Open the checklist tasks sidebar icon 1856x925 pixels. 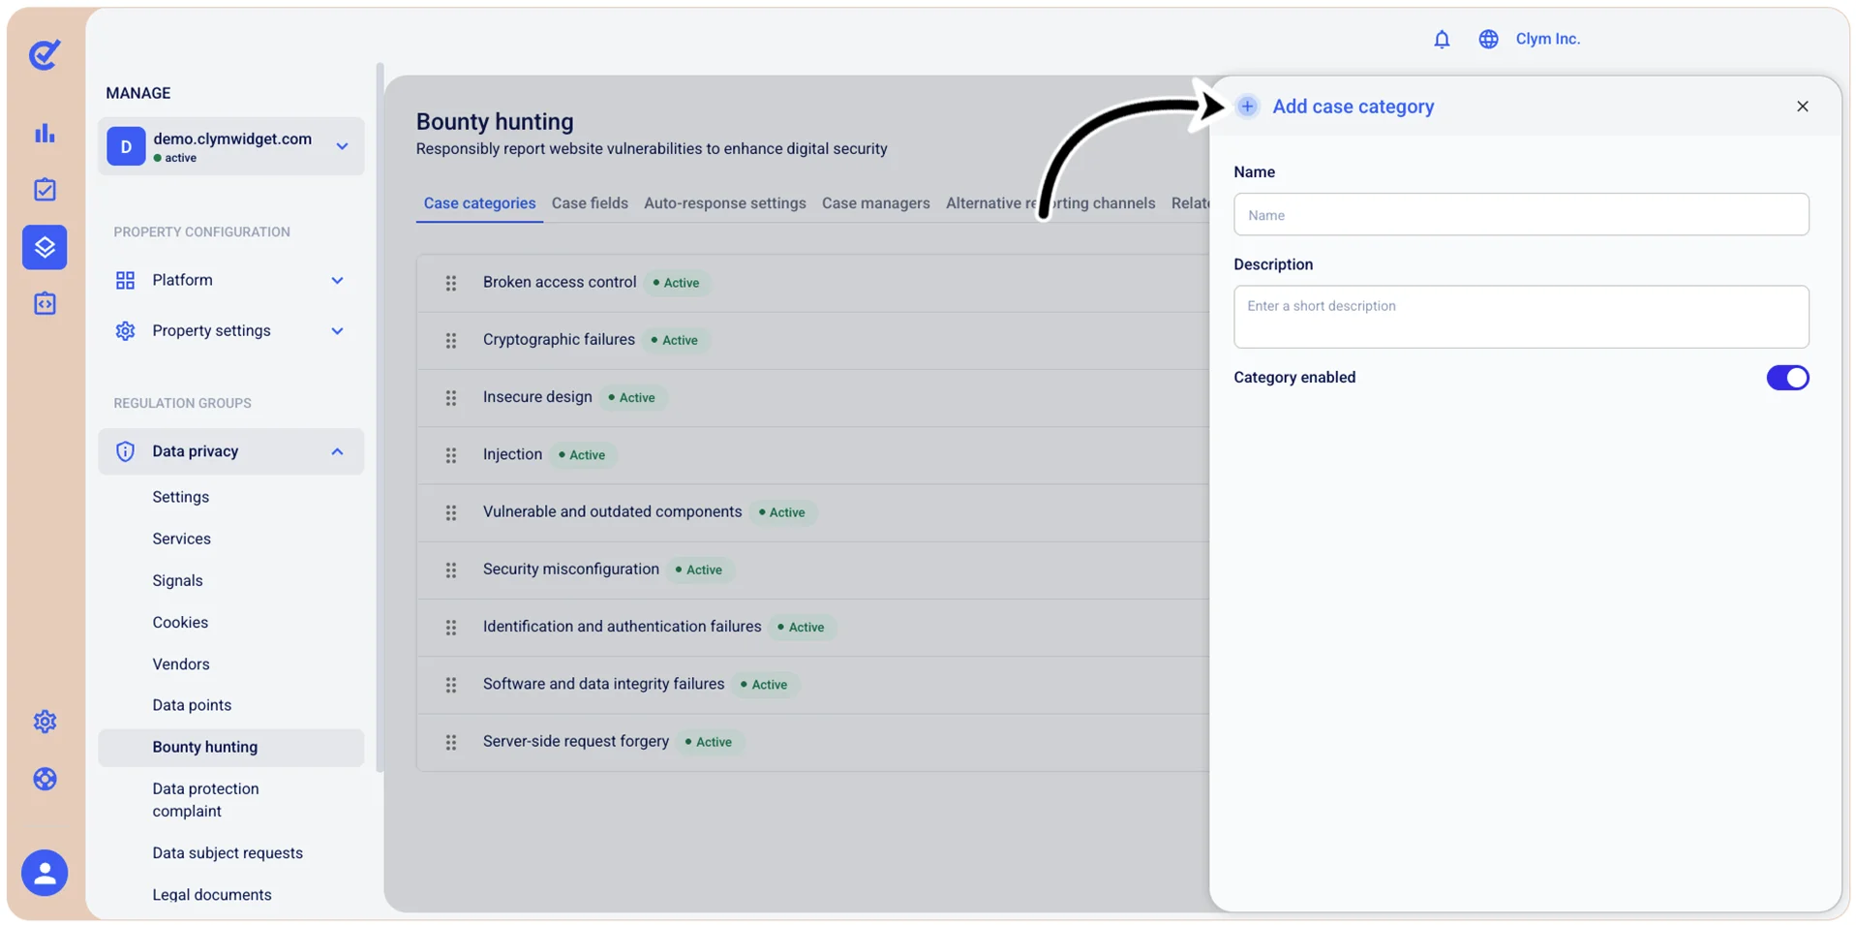[45, 190]
